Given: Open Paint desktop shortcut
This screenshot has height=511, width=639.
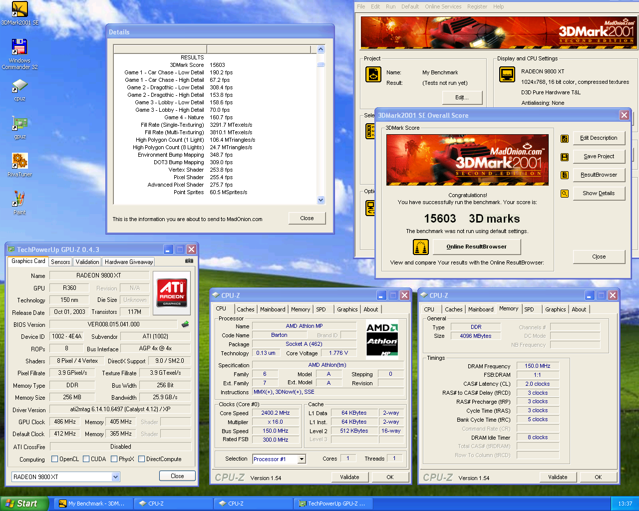Looking at the screenshot, I should click(19, 203).
